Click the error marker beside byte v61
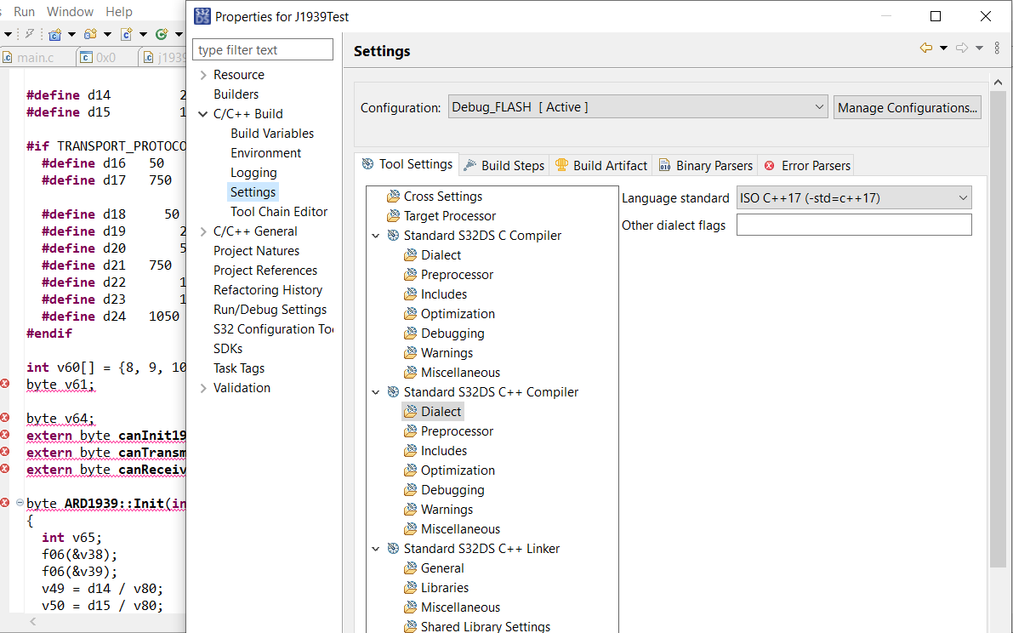 coord(5,385)
